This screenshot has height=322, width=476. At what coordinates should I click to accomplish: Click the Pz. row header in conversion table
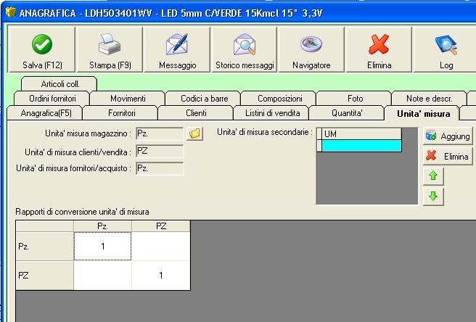pos(45,247)
